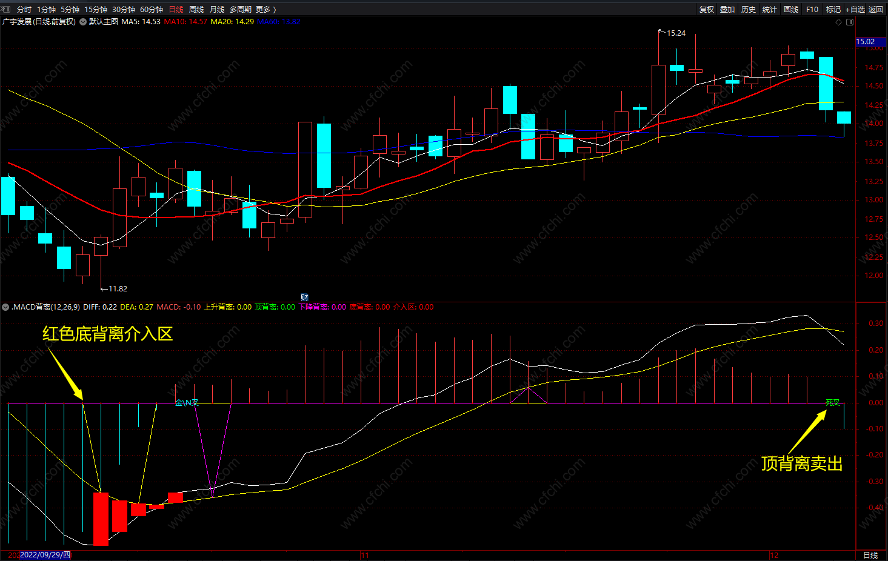Click the 死叉 dead-cross signal label
This screenshot has width=888, height=561.
point(833,403)
